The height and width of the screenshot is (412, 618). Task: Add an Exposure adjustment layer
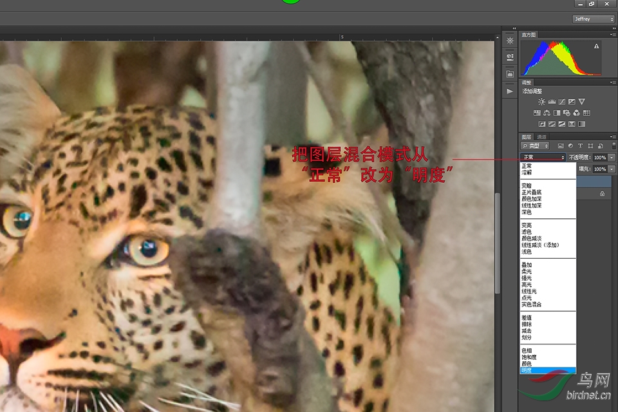coord(572,102)
